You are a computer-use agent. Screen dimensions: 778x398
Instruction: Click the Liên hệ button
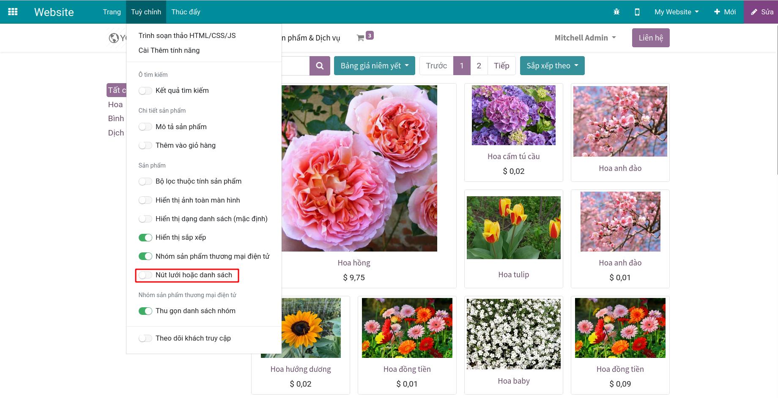coord(650,38)
